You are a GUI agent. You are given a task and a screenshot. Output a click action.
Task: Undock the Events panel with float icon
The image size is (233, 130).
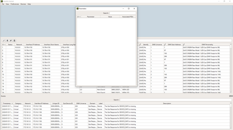[x=230, y=96]
